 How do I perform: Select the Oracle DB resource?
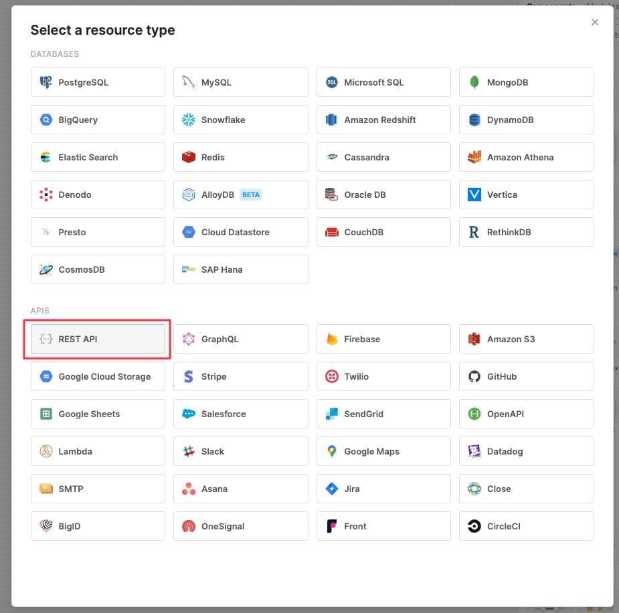383,195
